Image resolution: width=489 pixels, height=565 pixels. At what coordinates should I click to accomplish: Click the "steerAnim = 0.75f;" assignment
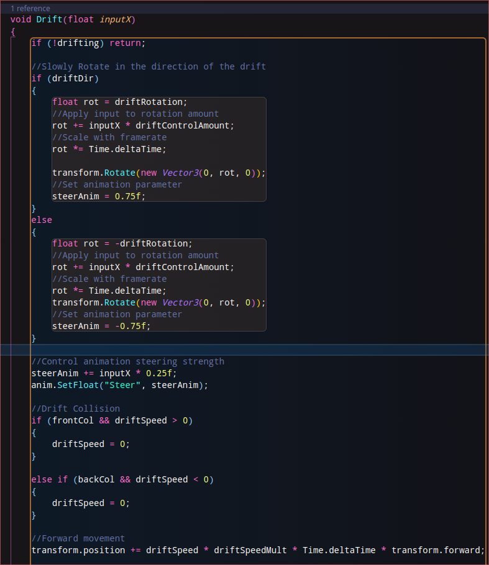point(99,196)
